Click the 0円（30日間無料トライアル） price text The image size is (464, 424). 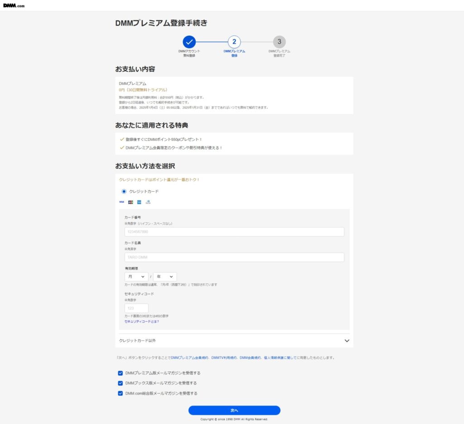pos(143,90)
